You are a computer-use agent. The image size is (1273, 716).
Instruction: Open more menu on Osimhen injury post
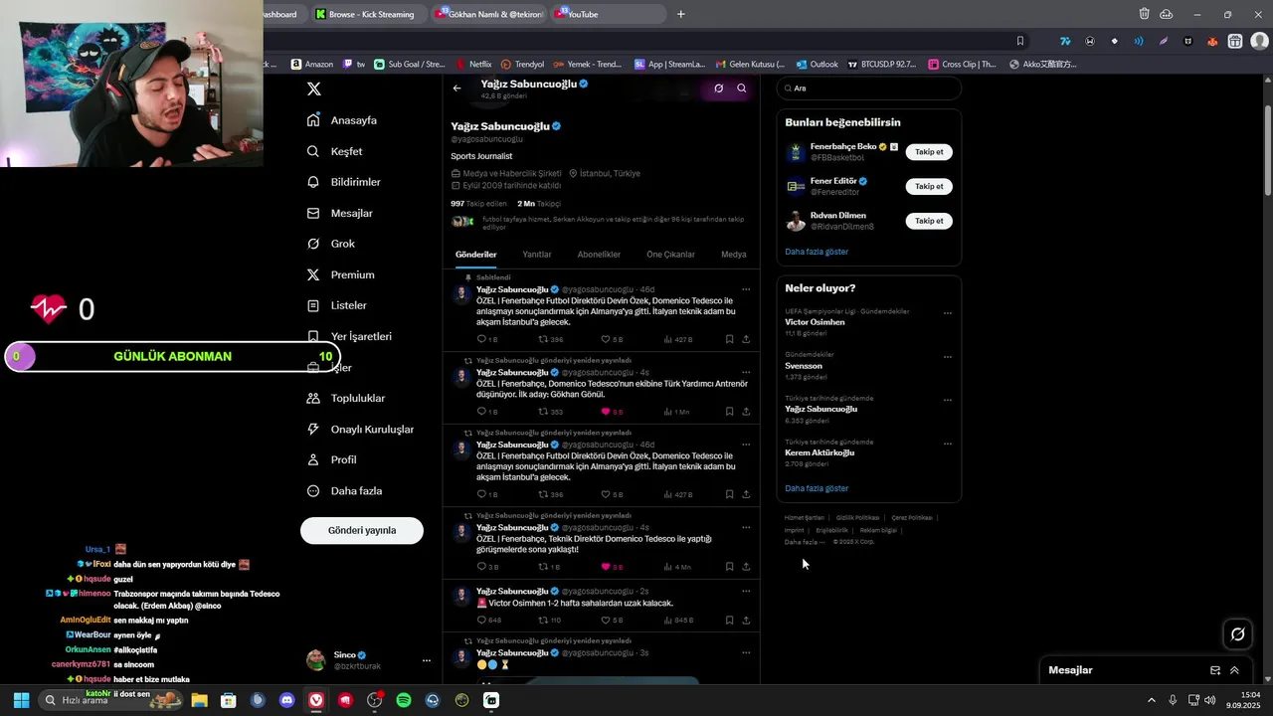tap(746, 591)
